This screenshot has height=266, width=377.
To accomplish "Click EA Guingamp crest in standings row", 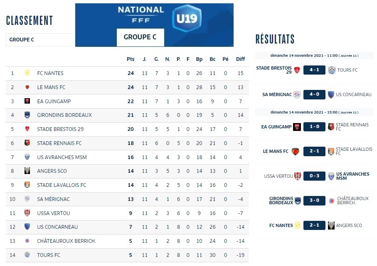I will tap(27, 101).
